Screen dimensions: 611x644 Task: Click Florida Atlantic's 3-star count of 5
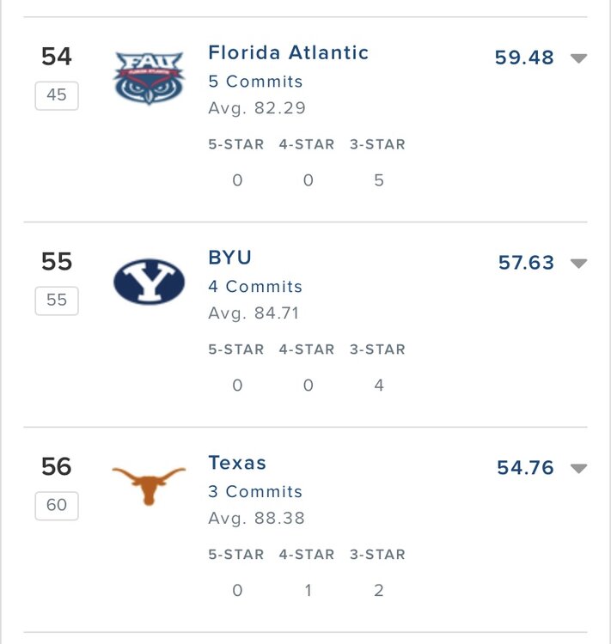point(379,180)
